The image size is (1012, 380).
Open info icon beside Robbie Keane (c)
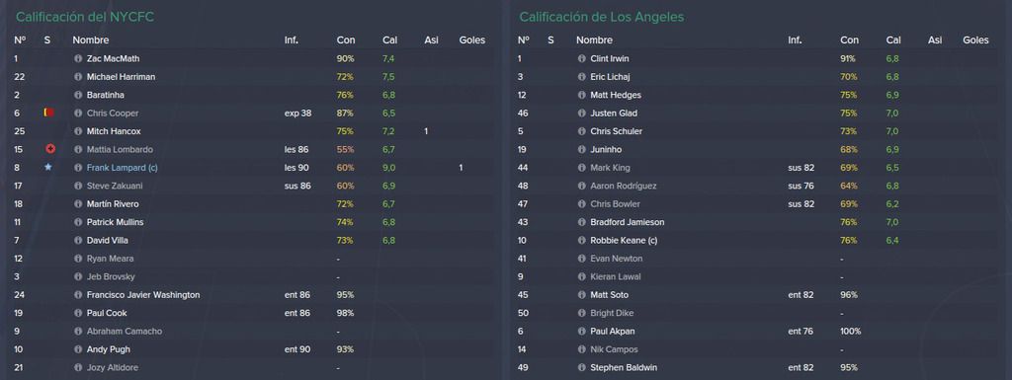(581, 240)
